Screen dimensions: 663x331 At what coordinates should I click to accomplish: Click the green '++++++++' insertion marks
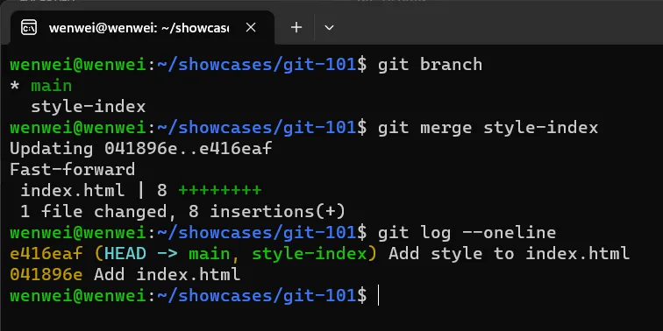(220, 190)
